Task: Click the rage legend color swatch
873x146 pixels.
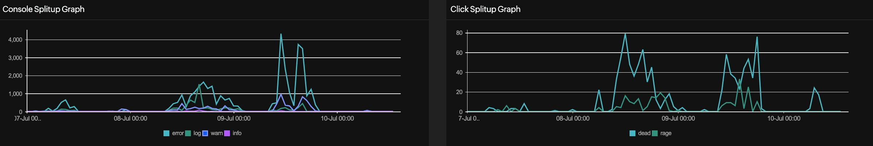Action: coord(655,133)
